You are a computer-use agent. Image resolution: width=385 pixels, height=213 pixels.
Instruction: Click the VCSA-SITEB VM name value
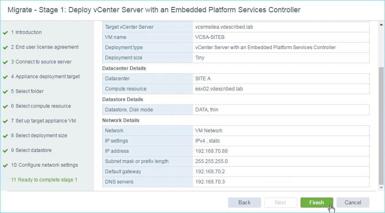tap(210, 37)
